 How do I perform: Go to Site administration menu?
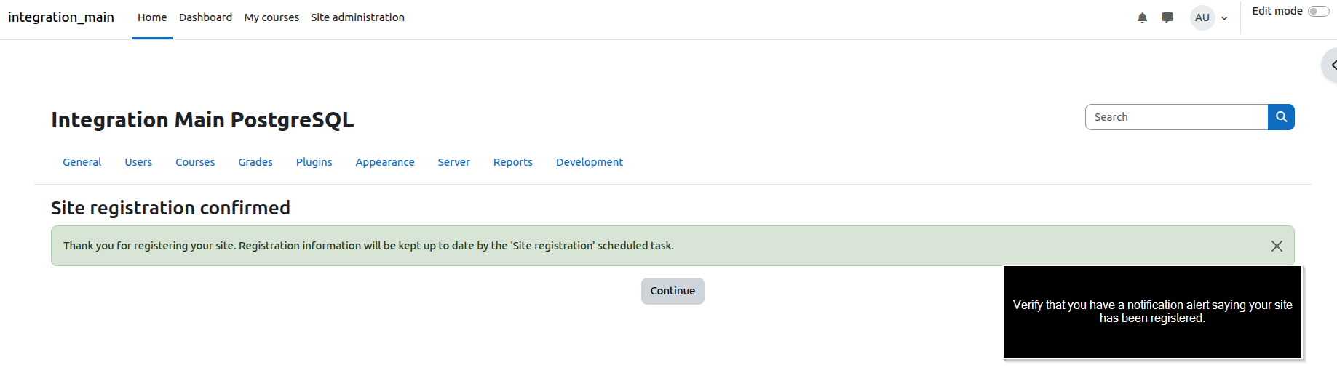pyautogui.click(x=357, y=17)
